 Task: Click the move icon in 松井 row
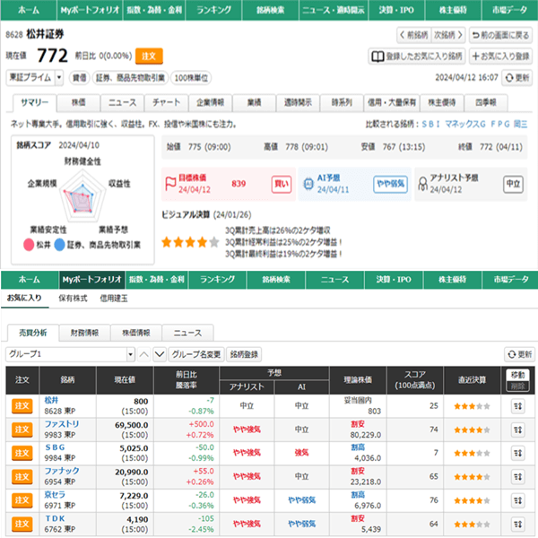[517, 406]
